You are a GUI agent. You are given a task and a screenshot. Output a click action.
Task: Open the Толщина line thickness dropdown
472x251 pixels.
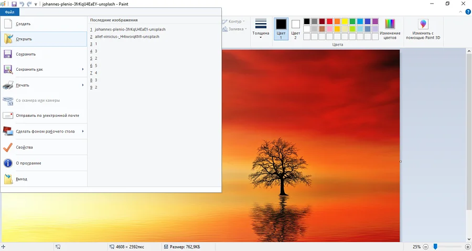(x=261, y=29)
